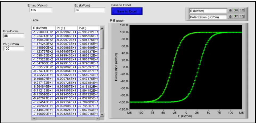This screenshot has height=123, width=257.
Task: Click table scroll down arrow
Action: (102, 114)
